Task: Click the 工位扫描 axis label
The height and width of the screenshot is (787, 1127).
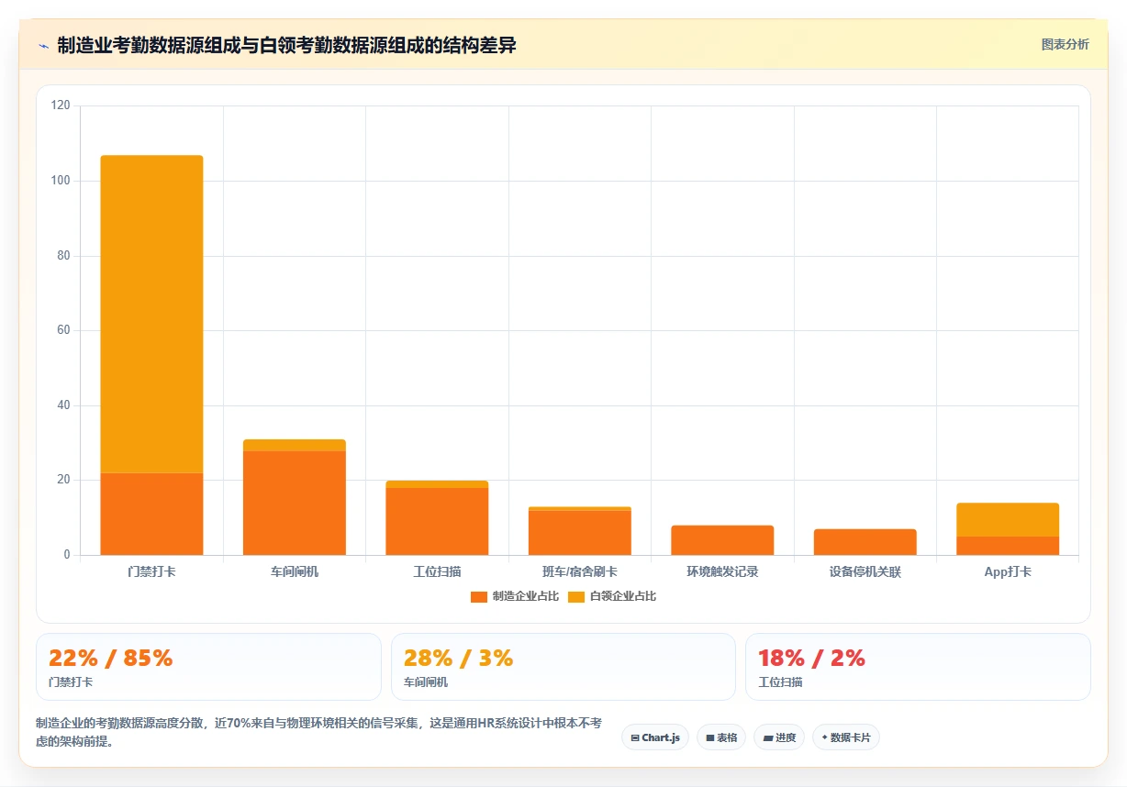Action: tap(437, 571)
